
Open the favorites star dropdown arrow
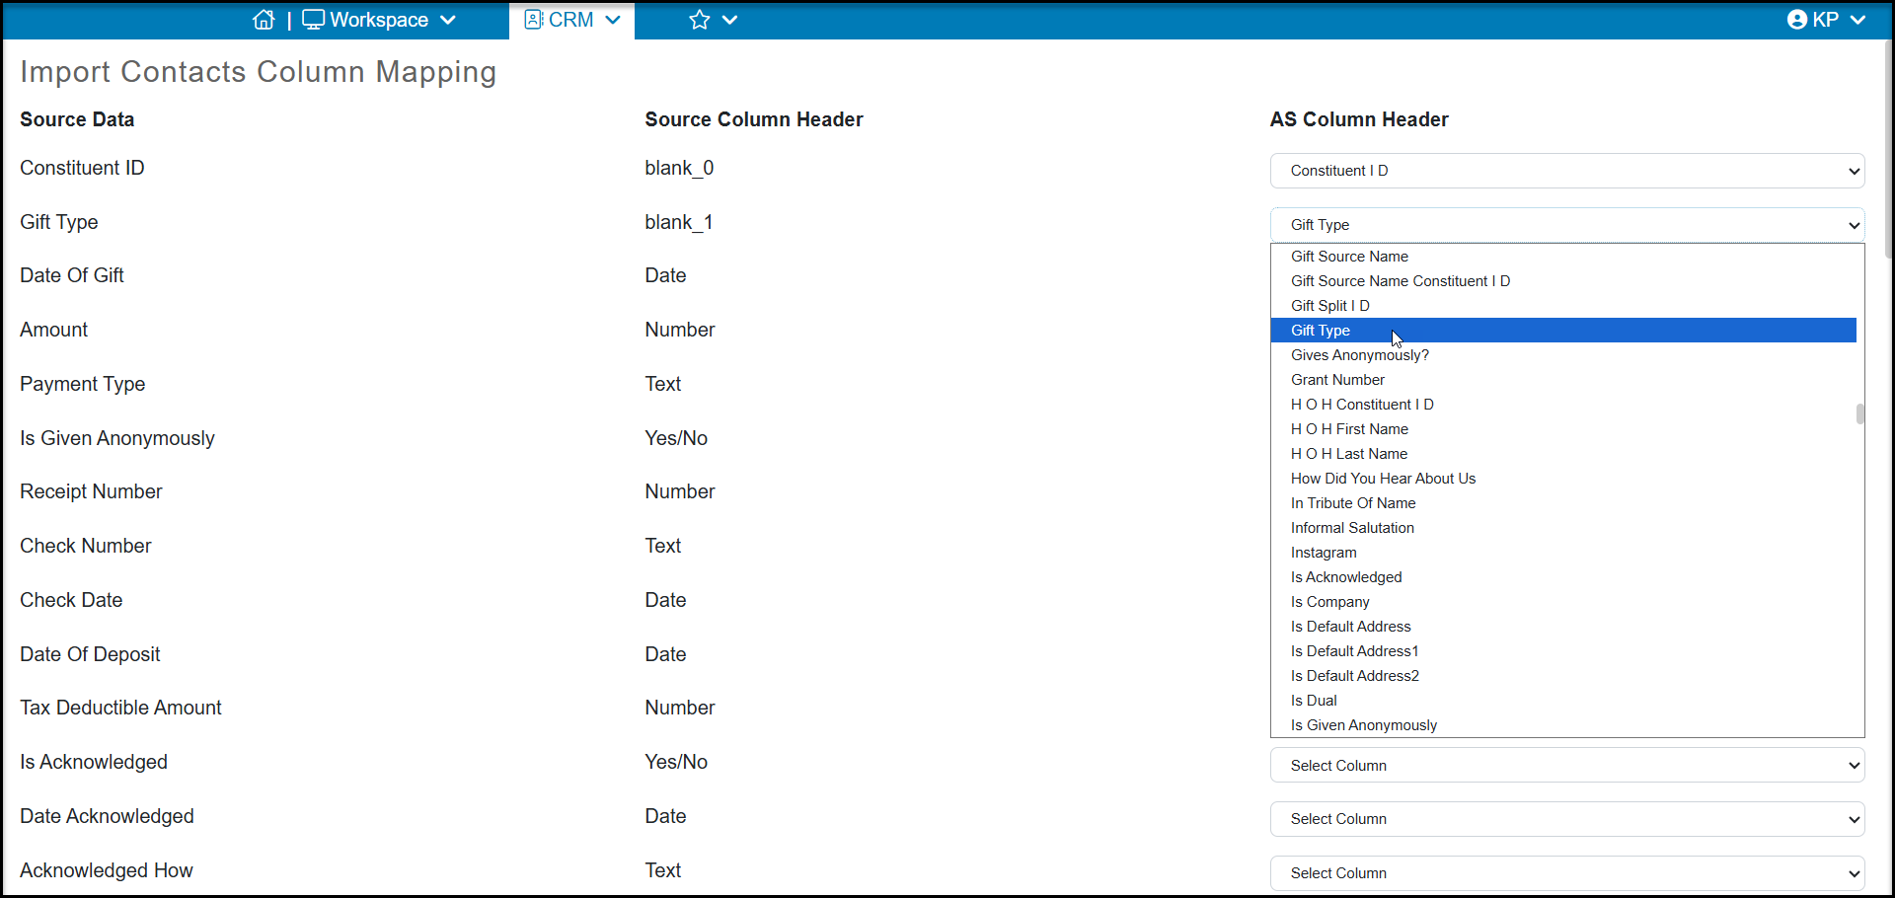[x=730, y=20]
